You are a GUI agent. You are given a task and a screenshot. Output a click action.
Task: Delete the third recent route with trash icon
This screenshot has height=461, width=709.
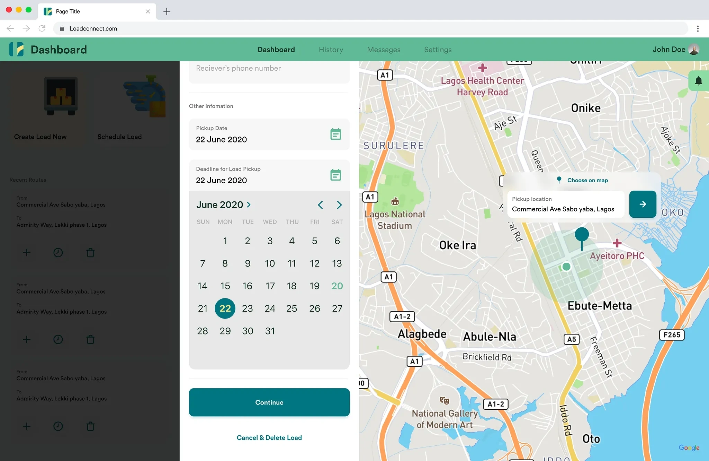click(90, 426)
